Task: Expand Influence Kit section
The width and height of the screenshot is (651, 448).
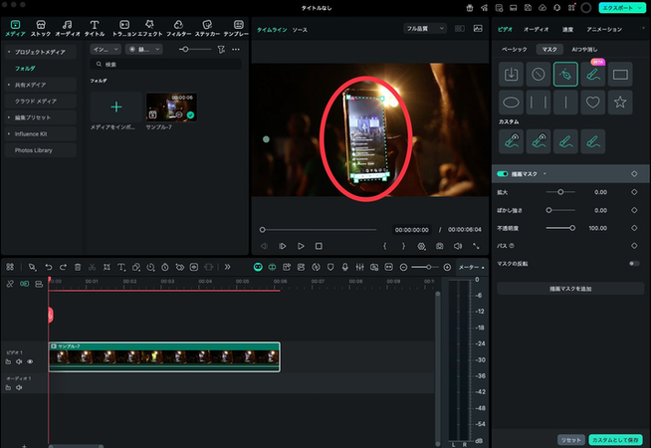Action: (9, 133)
